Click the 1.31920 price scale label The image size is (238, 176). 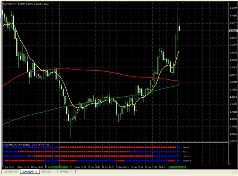pyautogui.click(x=233, y=134)
